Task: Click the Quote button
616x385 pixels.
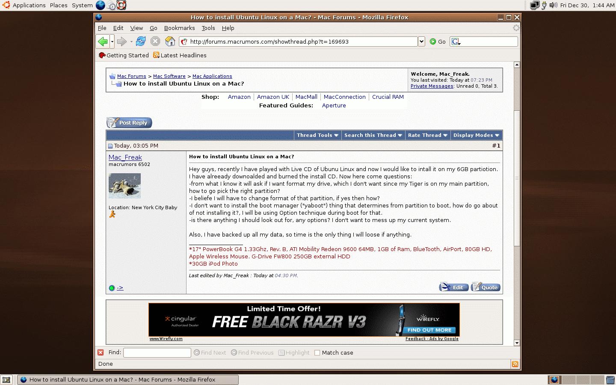Action: 486,287
